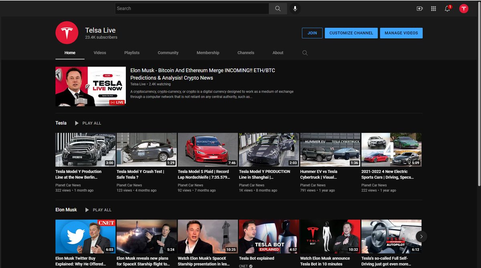Open Tesla Bot Explained thumbnail
The image size is (481, 268).
coord(269,236)
